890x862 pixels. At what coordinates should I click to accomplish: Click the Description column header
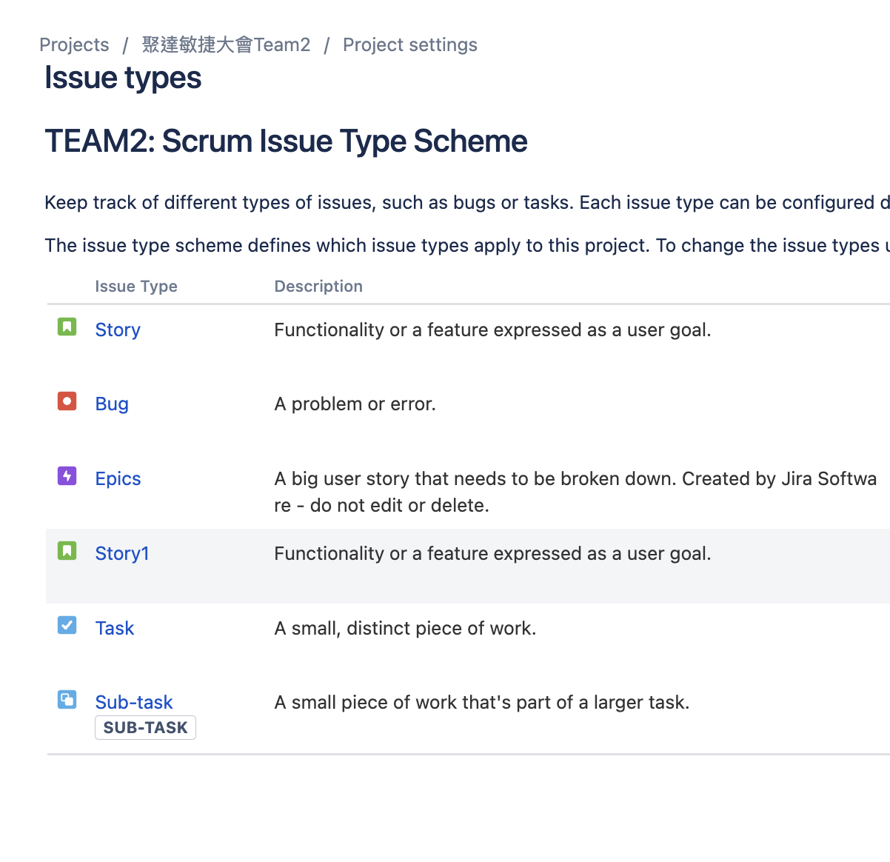[318, 286]
